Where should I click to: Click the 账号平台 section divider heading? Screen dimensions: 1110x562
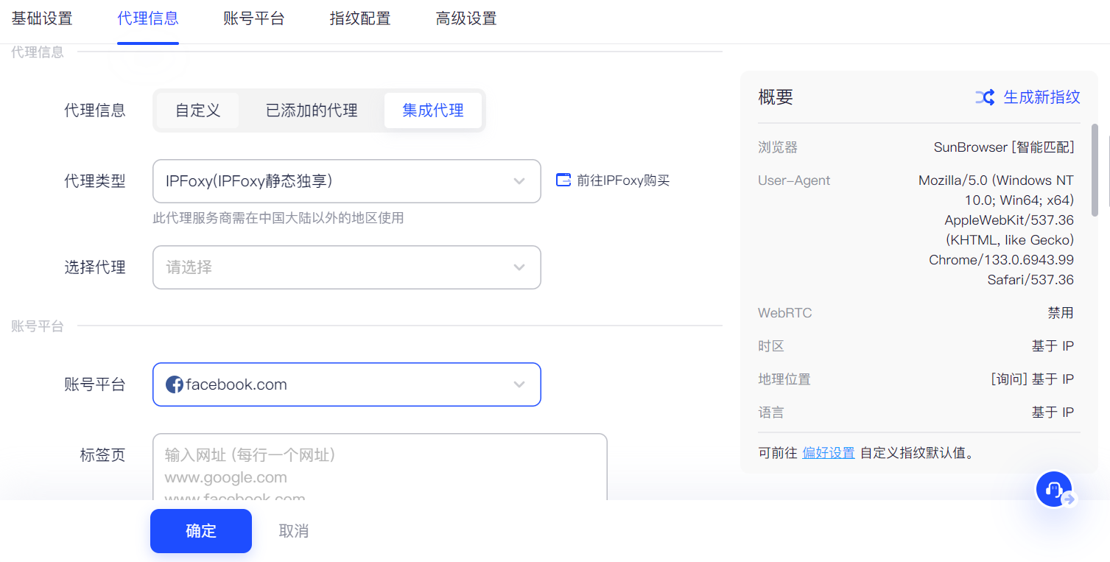click(38, 326)
